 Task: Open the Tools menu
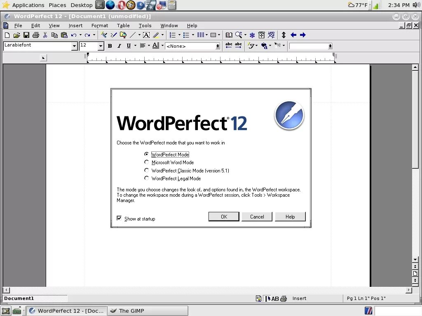(145, 26)
